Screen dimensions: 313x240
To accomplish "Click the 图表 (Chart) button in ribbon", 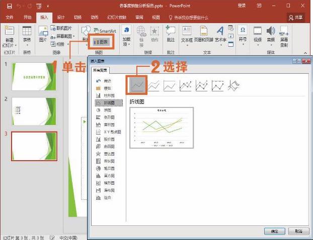I will coord(101,42).
